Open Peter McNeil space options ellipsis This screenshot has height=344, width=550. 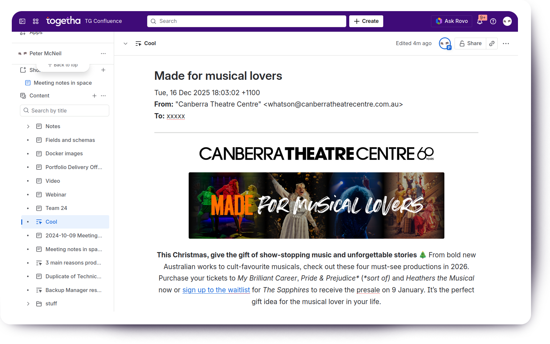103,53
